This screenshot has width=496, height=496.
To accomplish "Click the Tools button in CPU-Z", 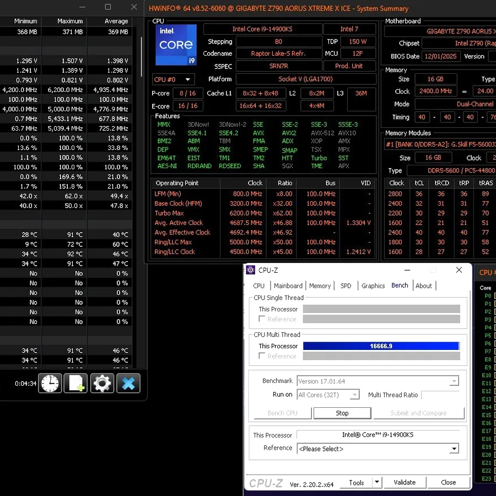I will click(356, 482).
